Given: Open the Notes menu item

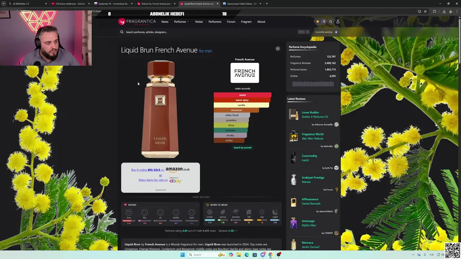Looking at the screenshot, I should pyautogui.click(x=199, y=22).
